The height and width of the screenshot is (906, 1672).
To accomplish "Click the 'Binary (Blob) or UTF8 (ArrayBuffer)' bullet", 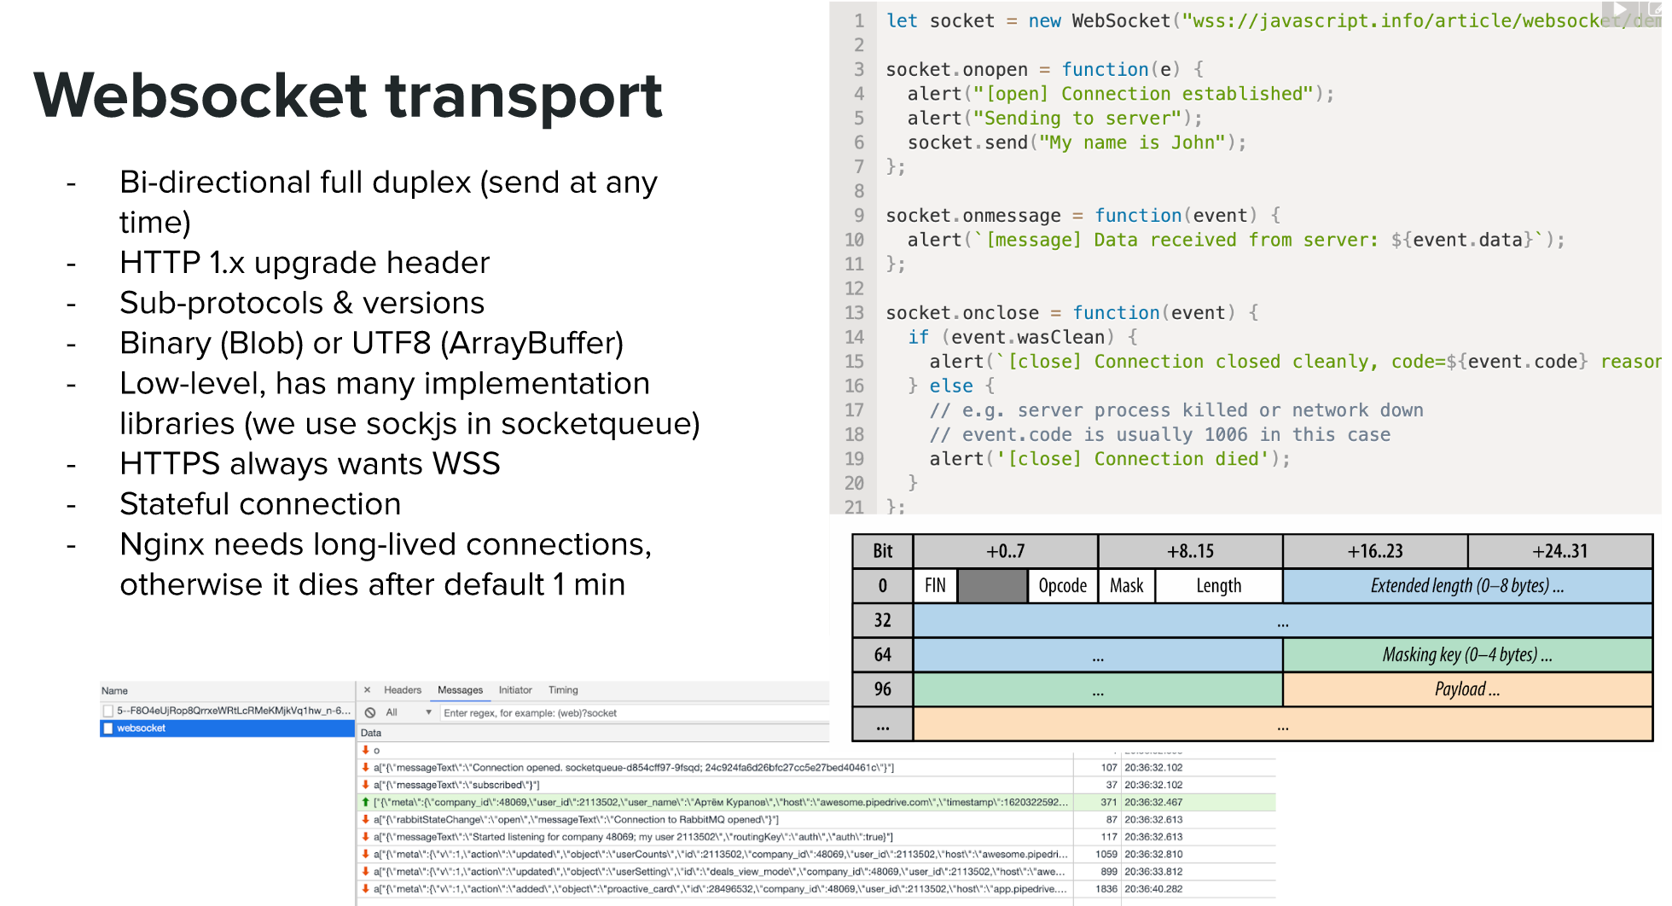I will pos(372,343).
